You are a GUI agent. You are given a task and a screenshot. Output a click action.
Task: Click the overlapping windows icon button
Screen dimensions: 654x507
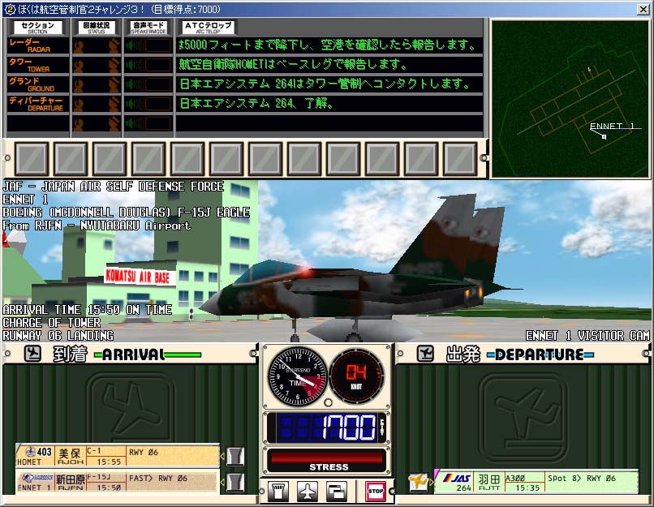(337, 491)
